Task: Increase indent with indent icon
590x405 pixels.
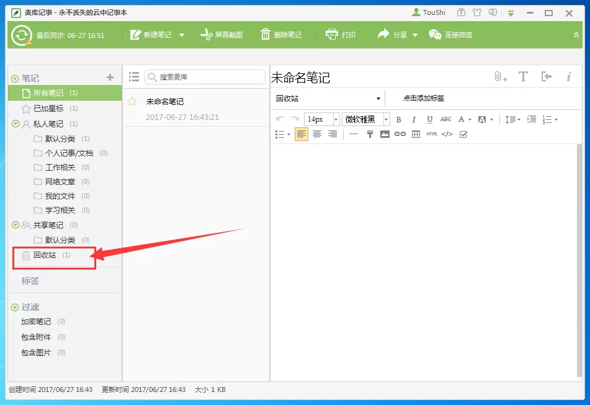Action: (531, 119)
